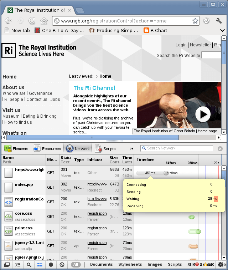Screen dimensions: 228x270
Task: Play the Ri Channel video
Action: 203,114
